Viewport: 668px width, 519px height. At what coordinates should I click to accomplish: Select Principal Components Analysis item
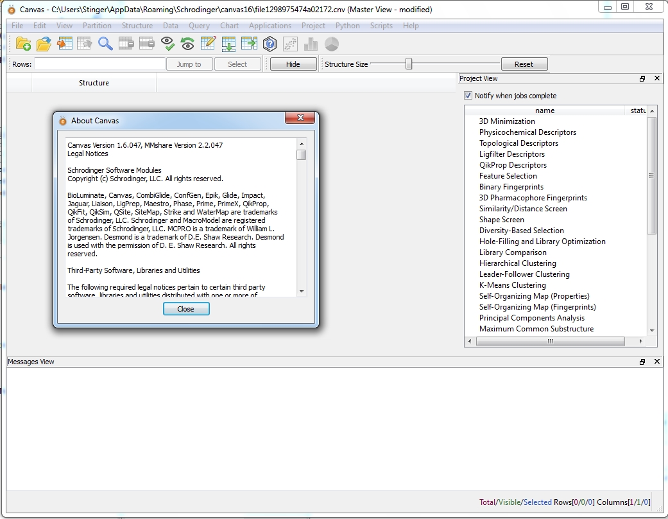tap(532, 318)
